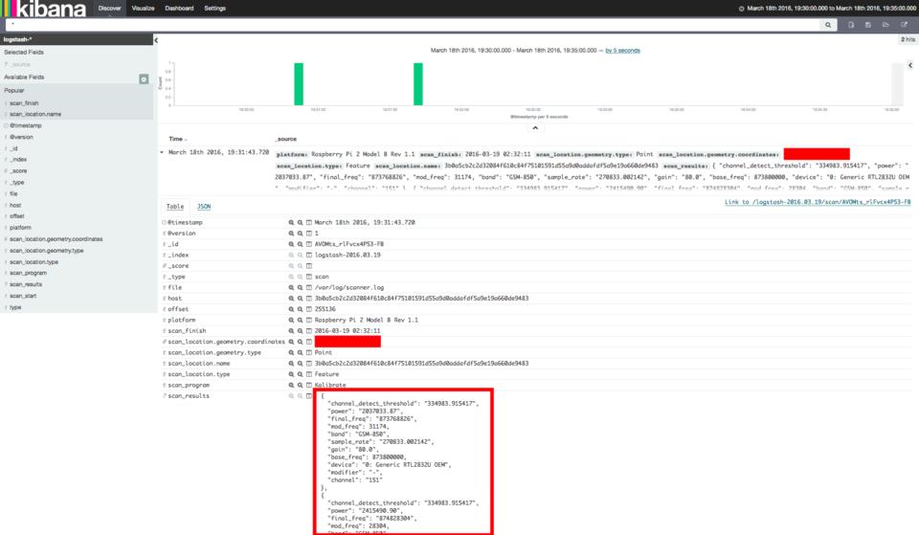The image size is (919, 535).
Task: Open field settings gear beside Available Fields
Action: (x=145, y=78)
